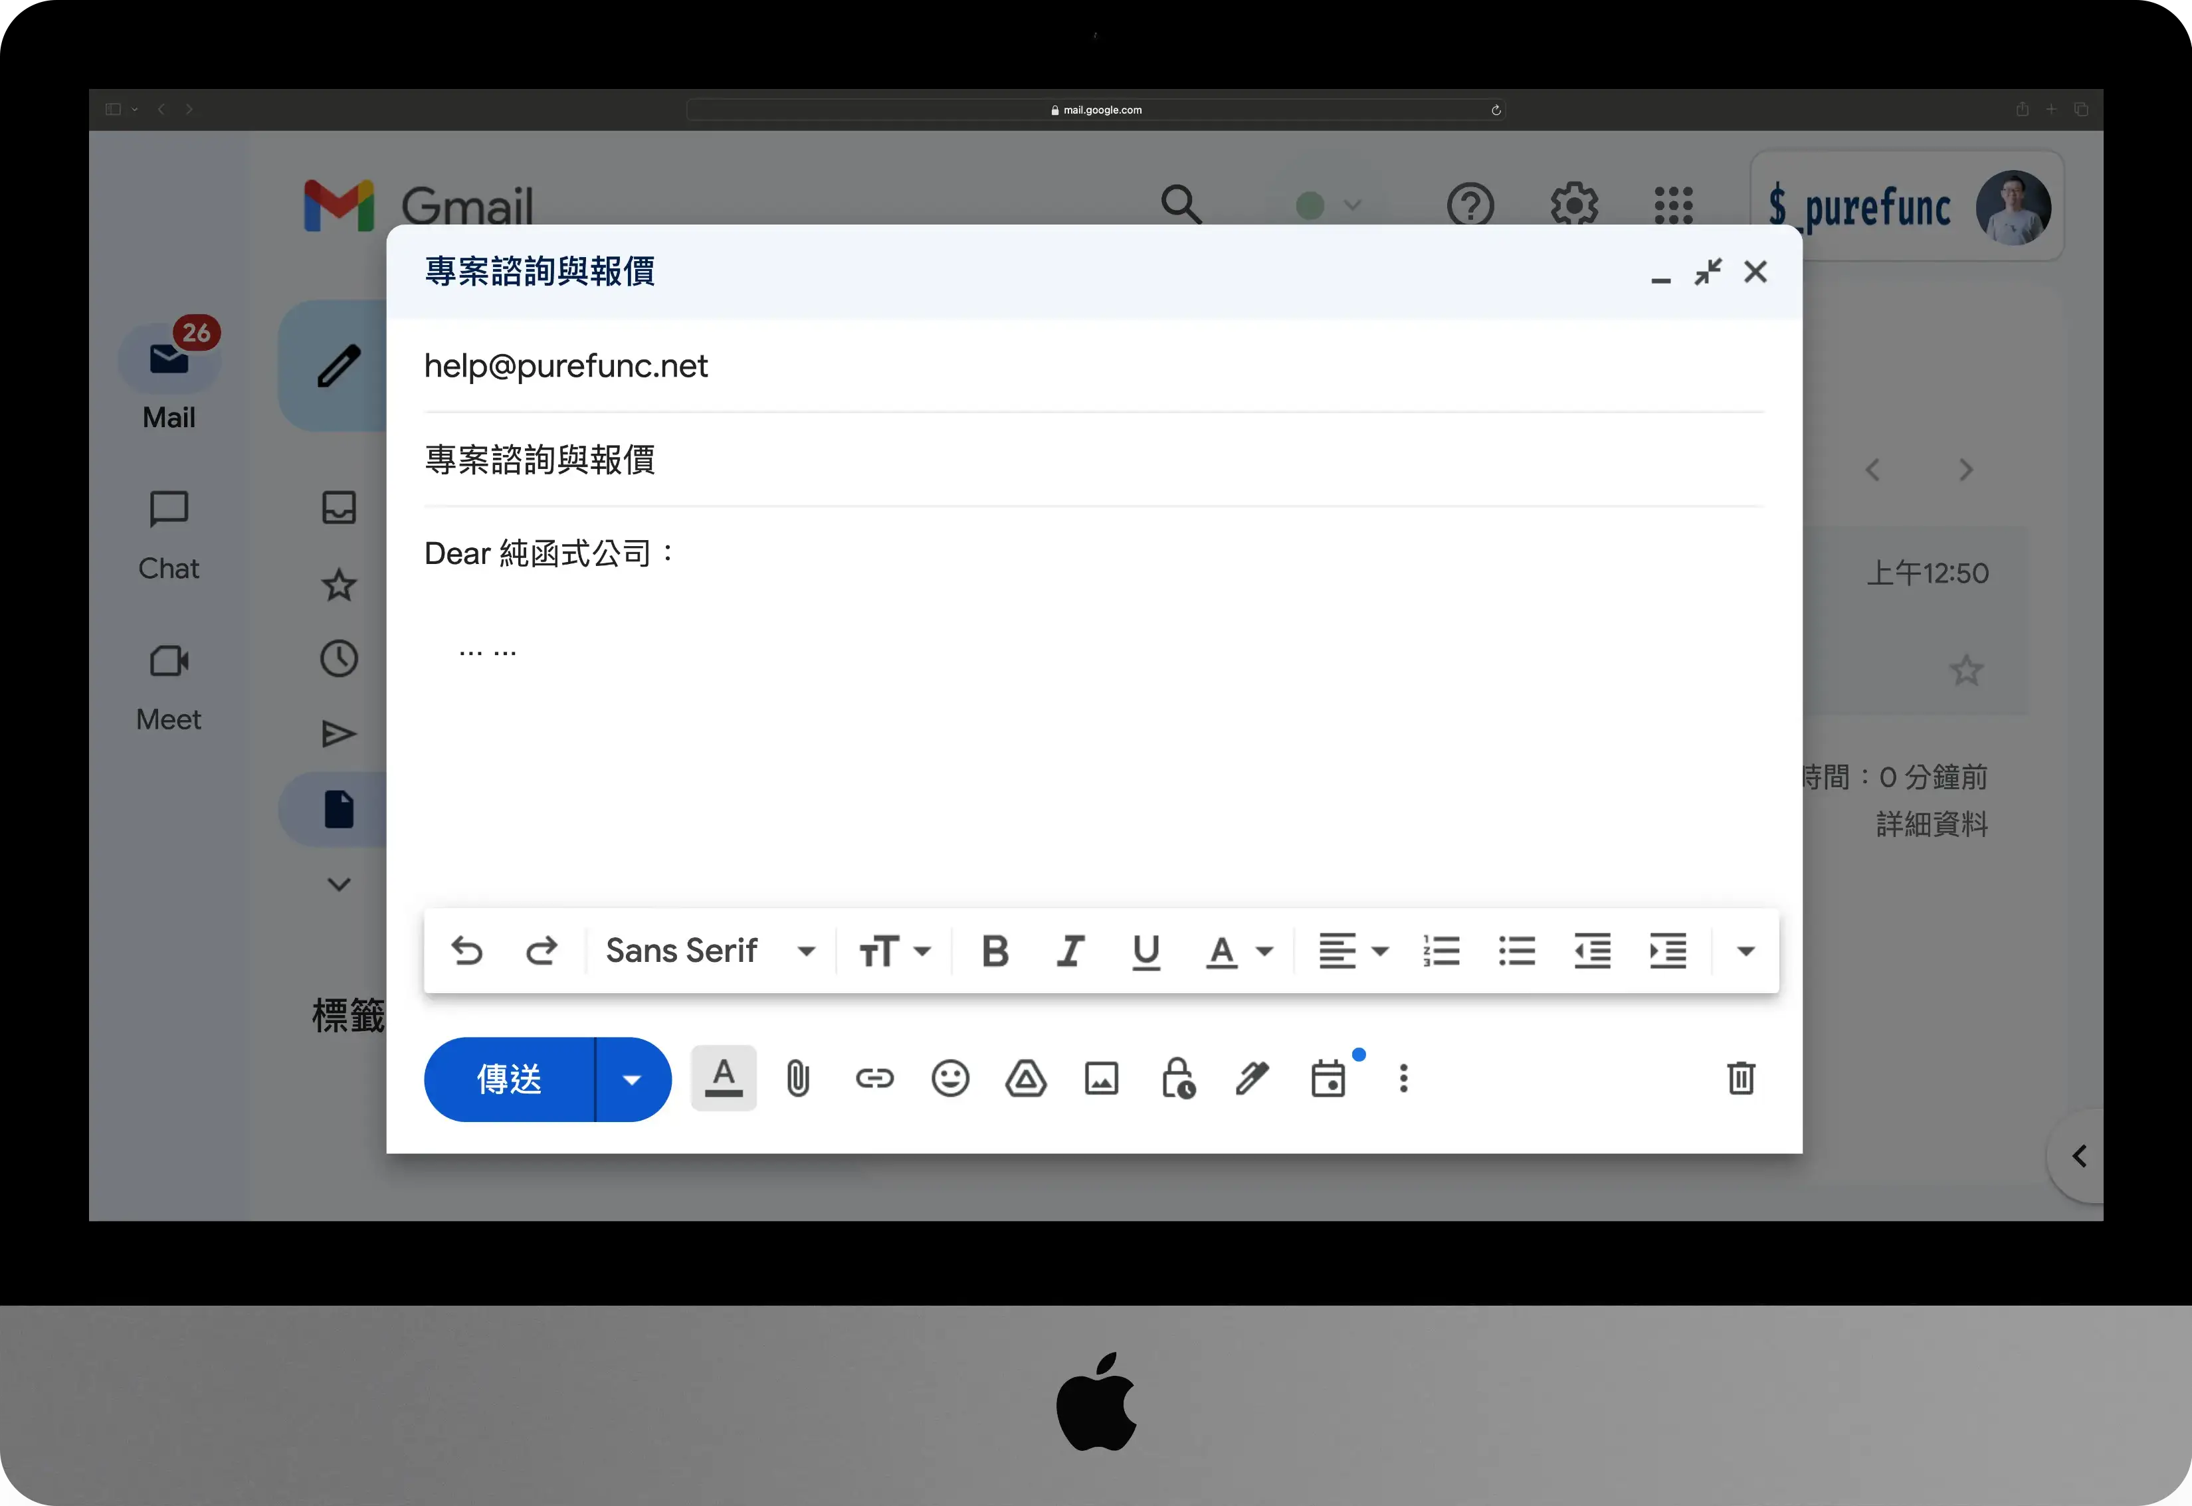Insert a signature with the pen icon
2192x1506 pixels.
coord(1252,1078)
